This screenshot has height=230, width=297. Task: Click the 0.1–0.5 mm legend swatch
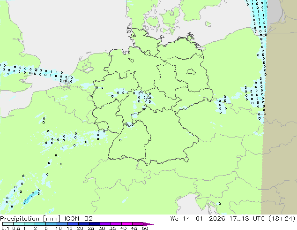click(x=8, y=224)
